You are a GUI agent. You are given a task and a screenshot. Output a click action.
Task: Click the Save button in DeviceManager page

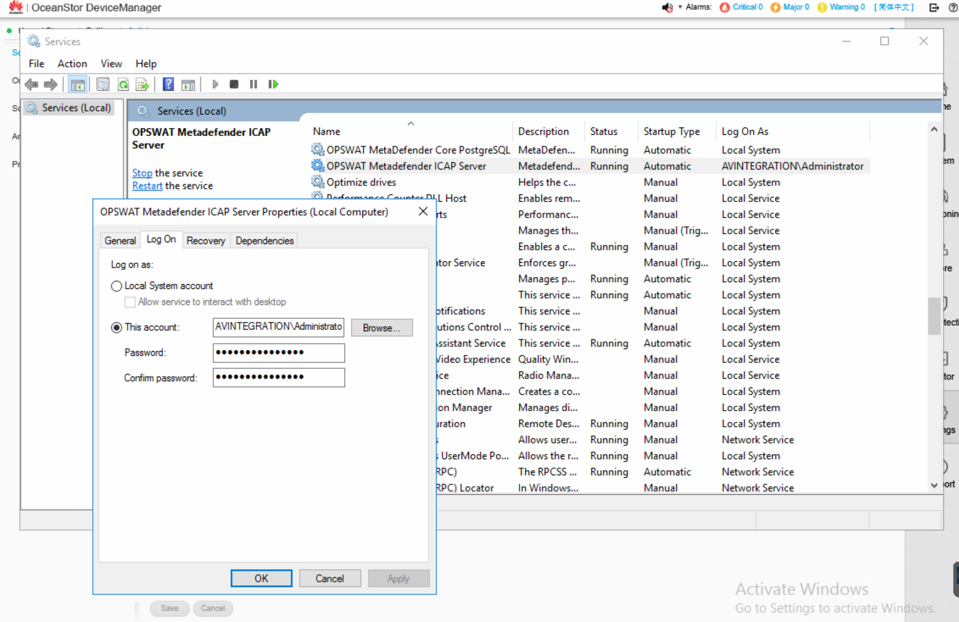coord(169,608)
